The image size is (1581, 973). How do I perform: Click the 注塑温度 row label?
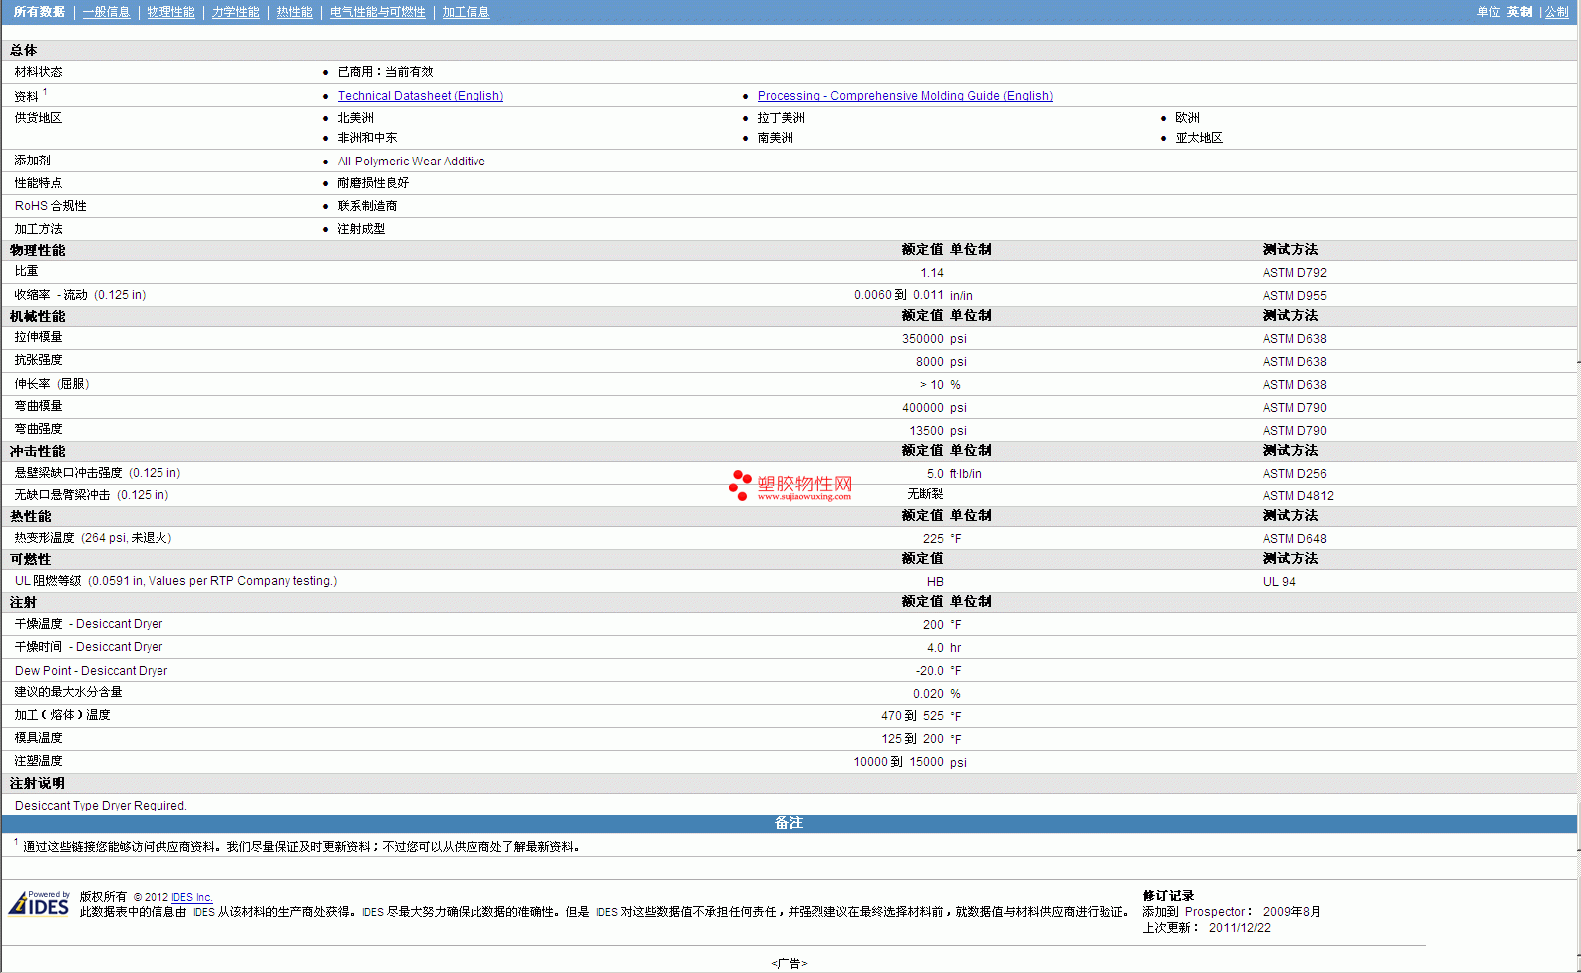click(38, 761)
